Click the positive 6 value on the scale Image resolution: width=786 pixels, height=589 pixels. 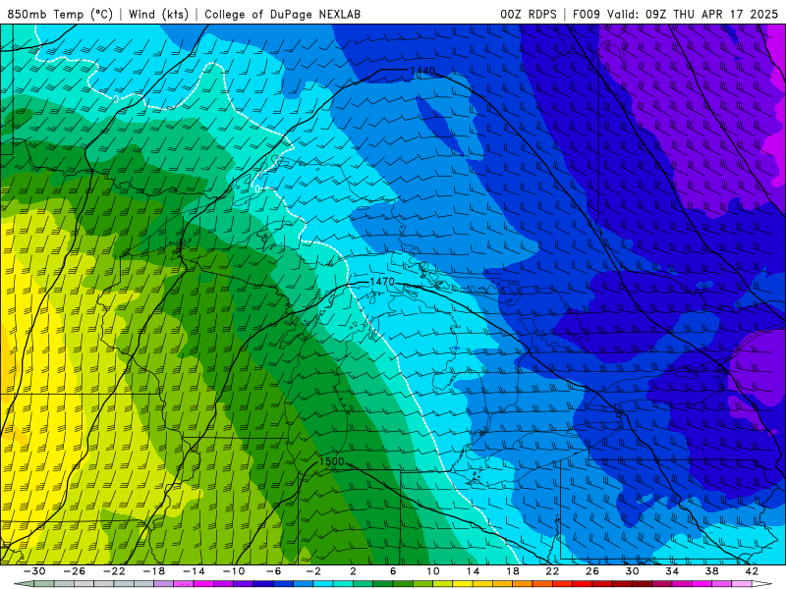(393, 571)
